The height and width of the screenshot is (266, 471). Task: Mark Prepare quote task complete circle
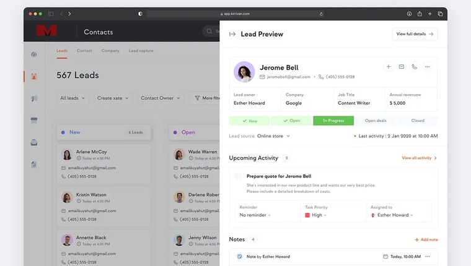239,176
